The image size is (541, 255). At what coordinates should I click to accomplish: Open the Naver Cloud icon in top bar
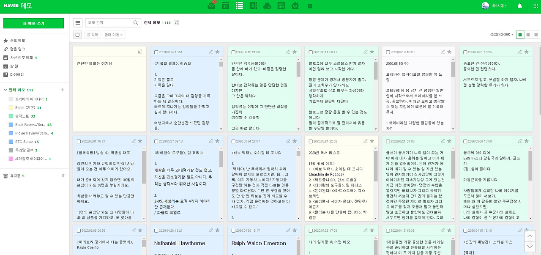coord(267,5)
